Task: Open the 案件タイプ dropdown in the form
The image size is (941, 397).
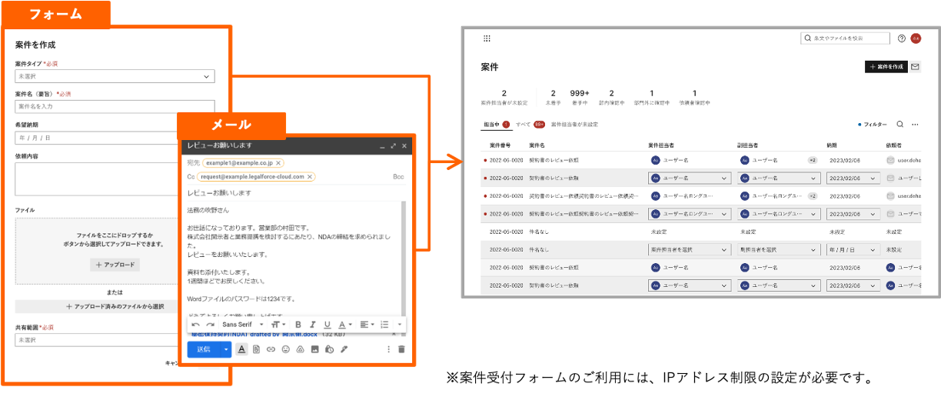Action: pyautogui.click(x=115, y=76)
